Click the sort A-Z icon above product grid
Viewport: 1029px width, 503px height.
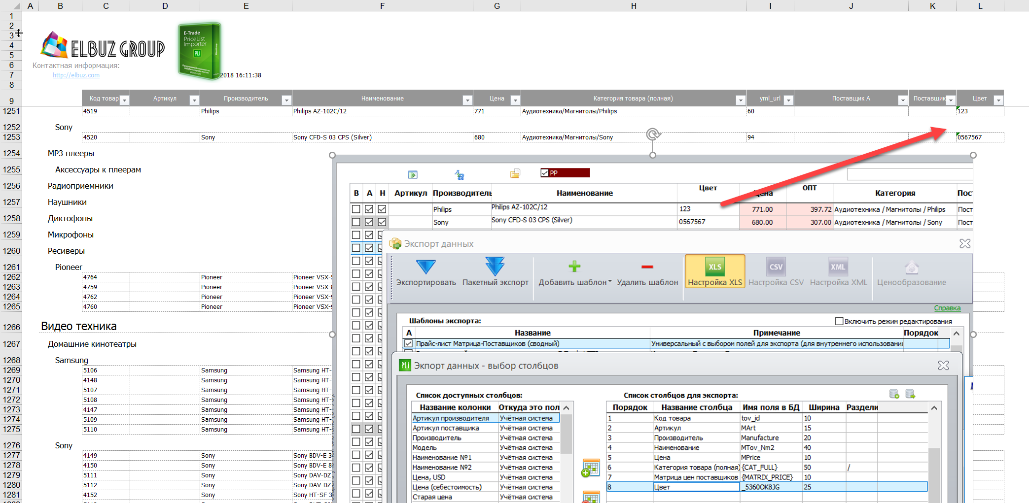(x=459, y=174)
